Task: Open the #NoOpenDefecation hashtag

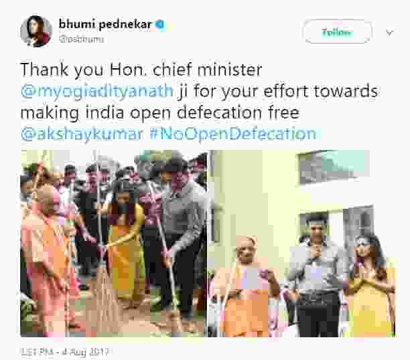Action: click(233, 134)
